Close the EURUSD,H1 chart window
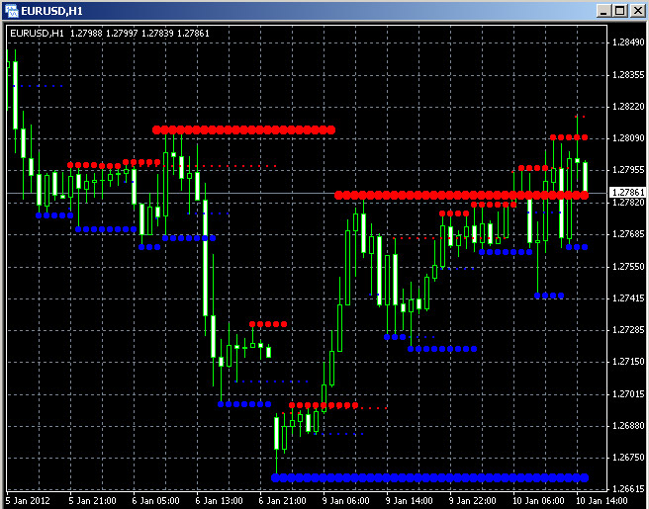The height and width of the screenshot is (509, 649). coord(637,11)
